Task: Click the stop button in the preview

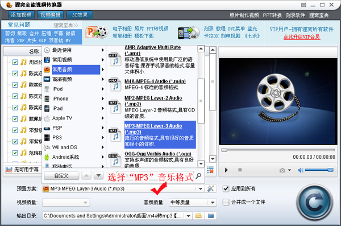Action: [240, 170]
